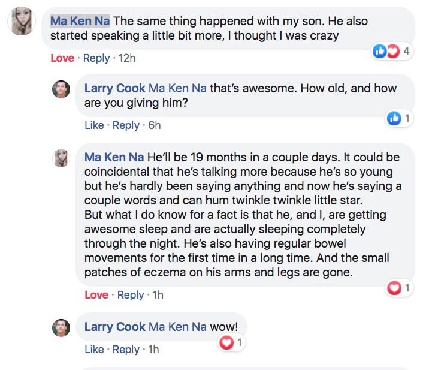429x370 pixels.
Task: Open Ma Ken Na's top profile picture
Action: point(21,21)
